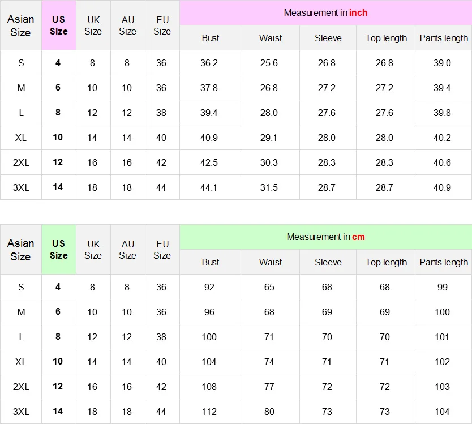The width and height of the screenshot is (472, 424).
Task: Click 'Pants length' header in inch table
Action: pyautogui.click(x=444, y=38)
